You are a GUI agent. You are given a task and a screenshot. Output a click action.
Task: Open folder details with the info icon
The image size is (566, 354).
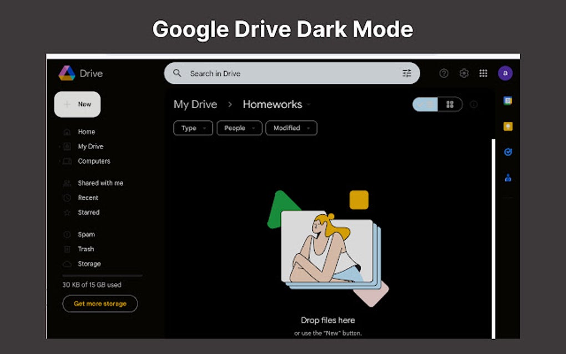tap(473, 104)
